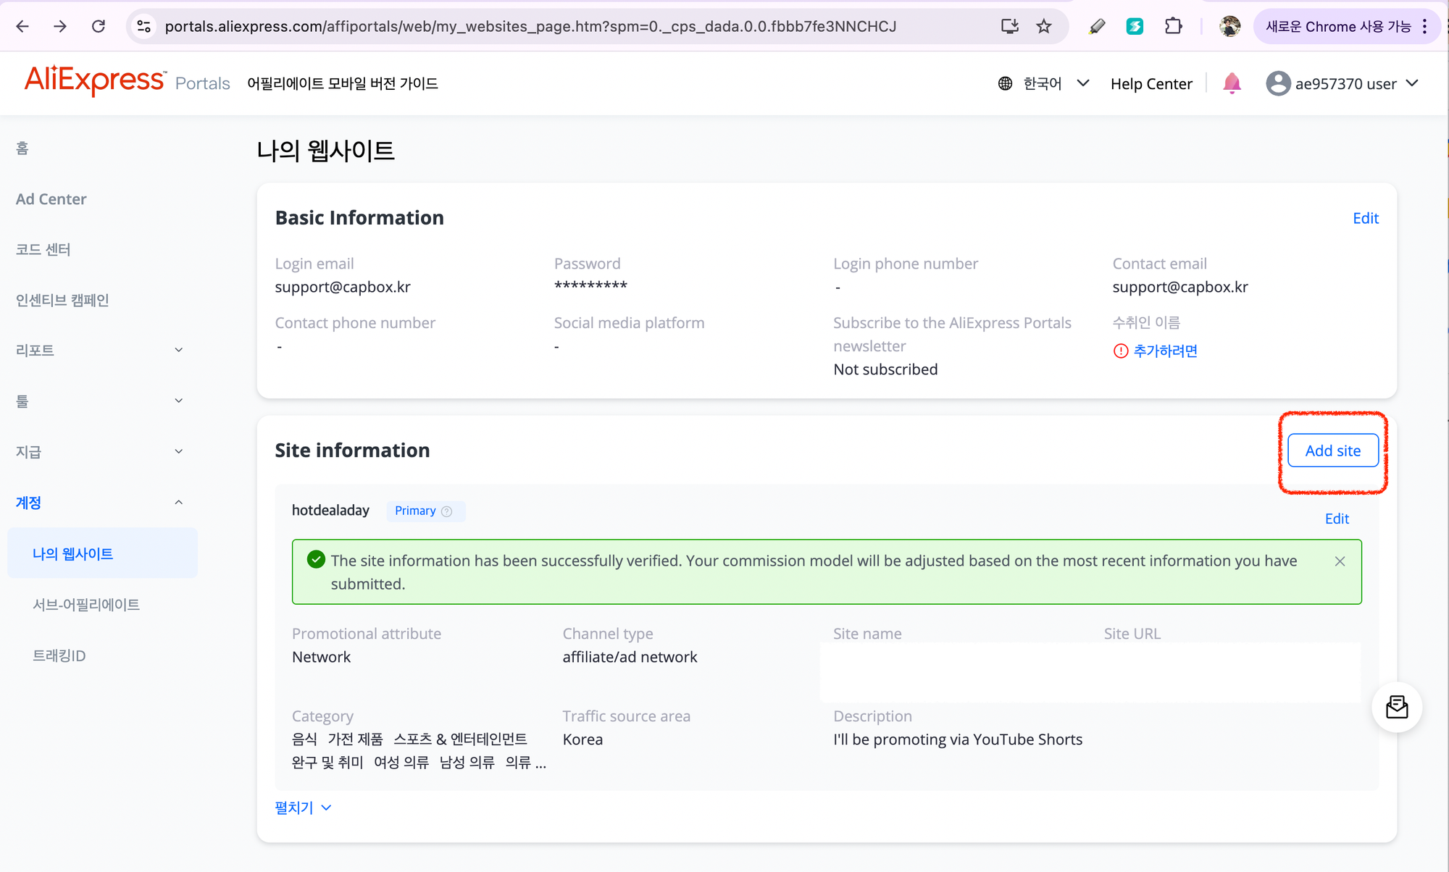Click the description 'I'll be promoting via YouTube Shorts'
Viewport: 1449px width, 872px height.
coord(958,739)
